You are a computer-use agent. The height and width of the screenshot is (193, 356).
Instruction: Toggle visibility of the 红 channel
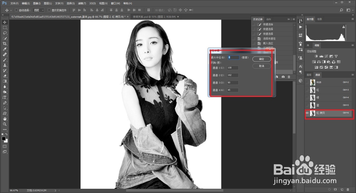[x=307, y=90]
